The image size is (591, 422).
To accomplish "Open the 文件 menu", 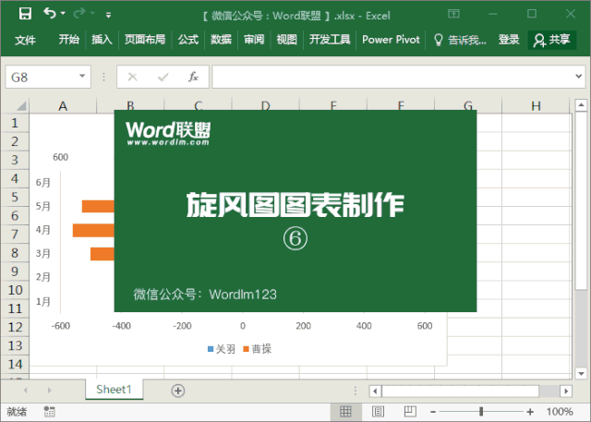I will [25, 40].
